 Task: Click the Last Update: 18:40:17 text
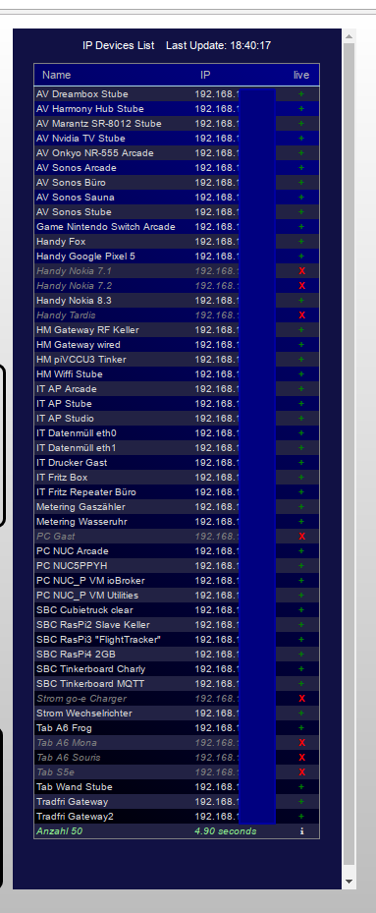coord(218,45)
